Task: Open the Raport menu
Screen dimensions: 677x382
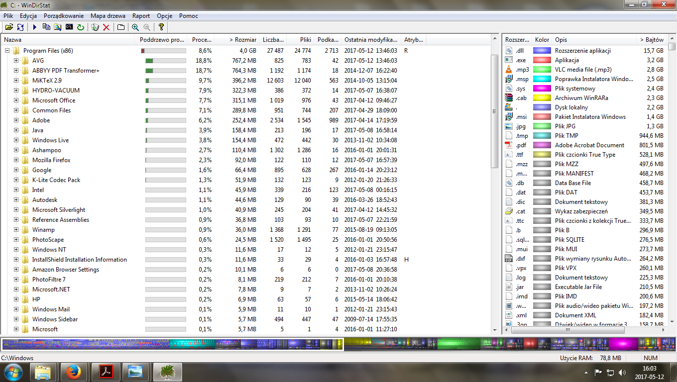Action: point(141,16)
